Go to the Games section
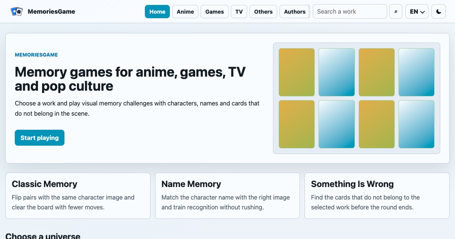This screenshot has width=455, height=239. click(x=215, y=11)
